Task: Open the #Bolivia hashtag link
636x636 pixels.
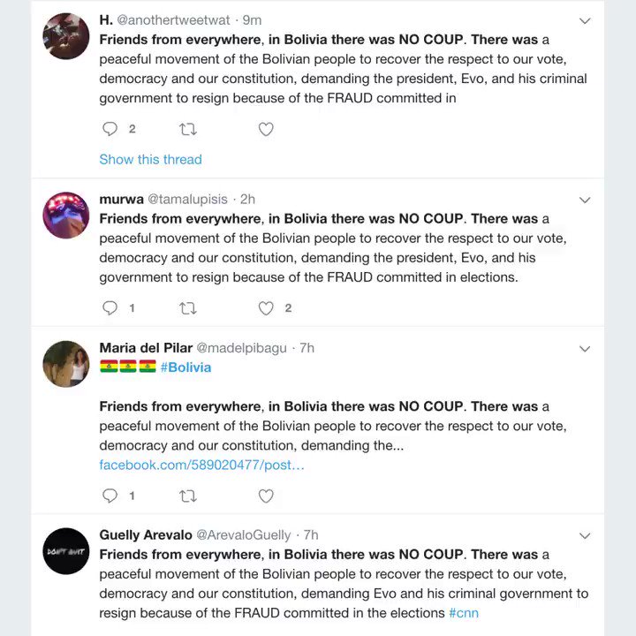Action: coord(185,367)
